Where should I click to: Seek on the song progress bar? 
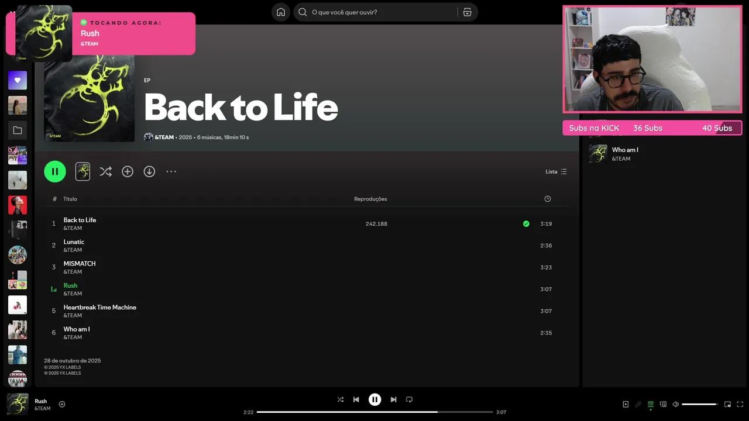[x=374, y=412]
